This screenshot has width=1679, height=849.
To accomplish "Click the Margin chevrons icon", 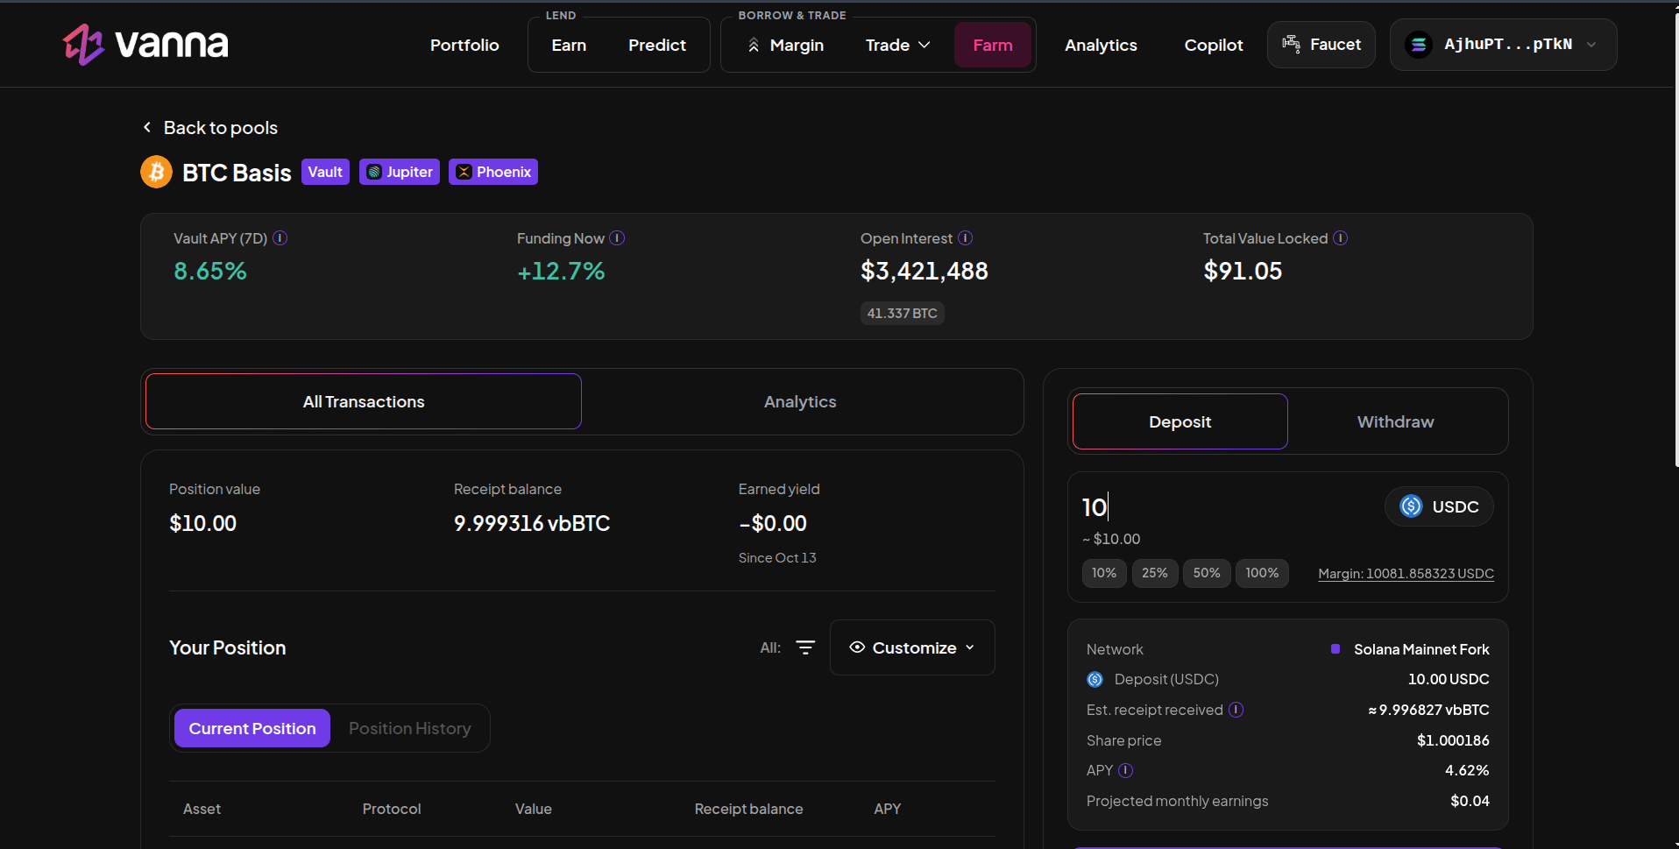I will click(x=754, y=45).
